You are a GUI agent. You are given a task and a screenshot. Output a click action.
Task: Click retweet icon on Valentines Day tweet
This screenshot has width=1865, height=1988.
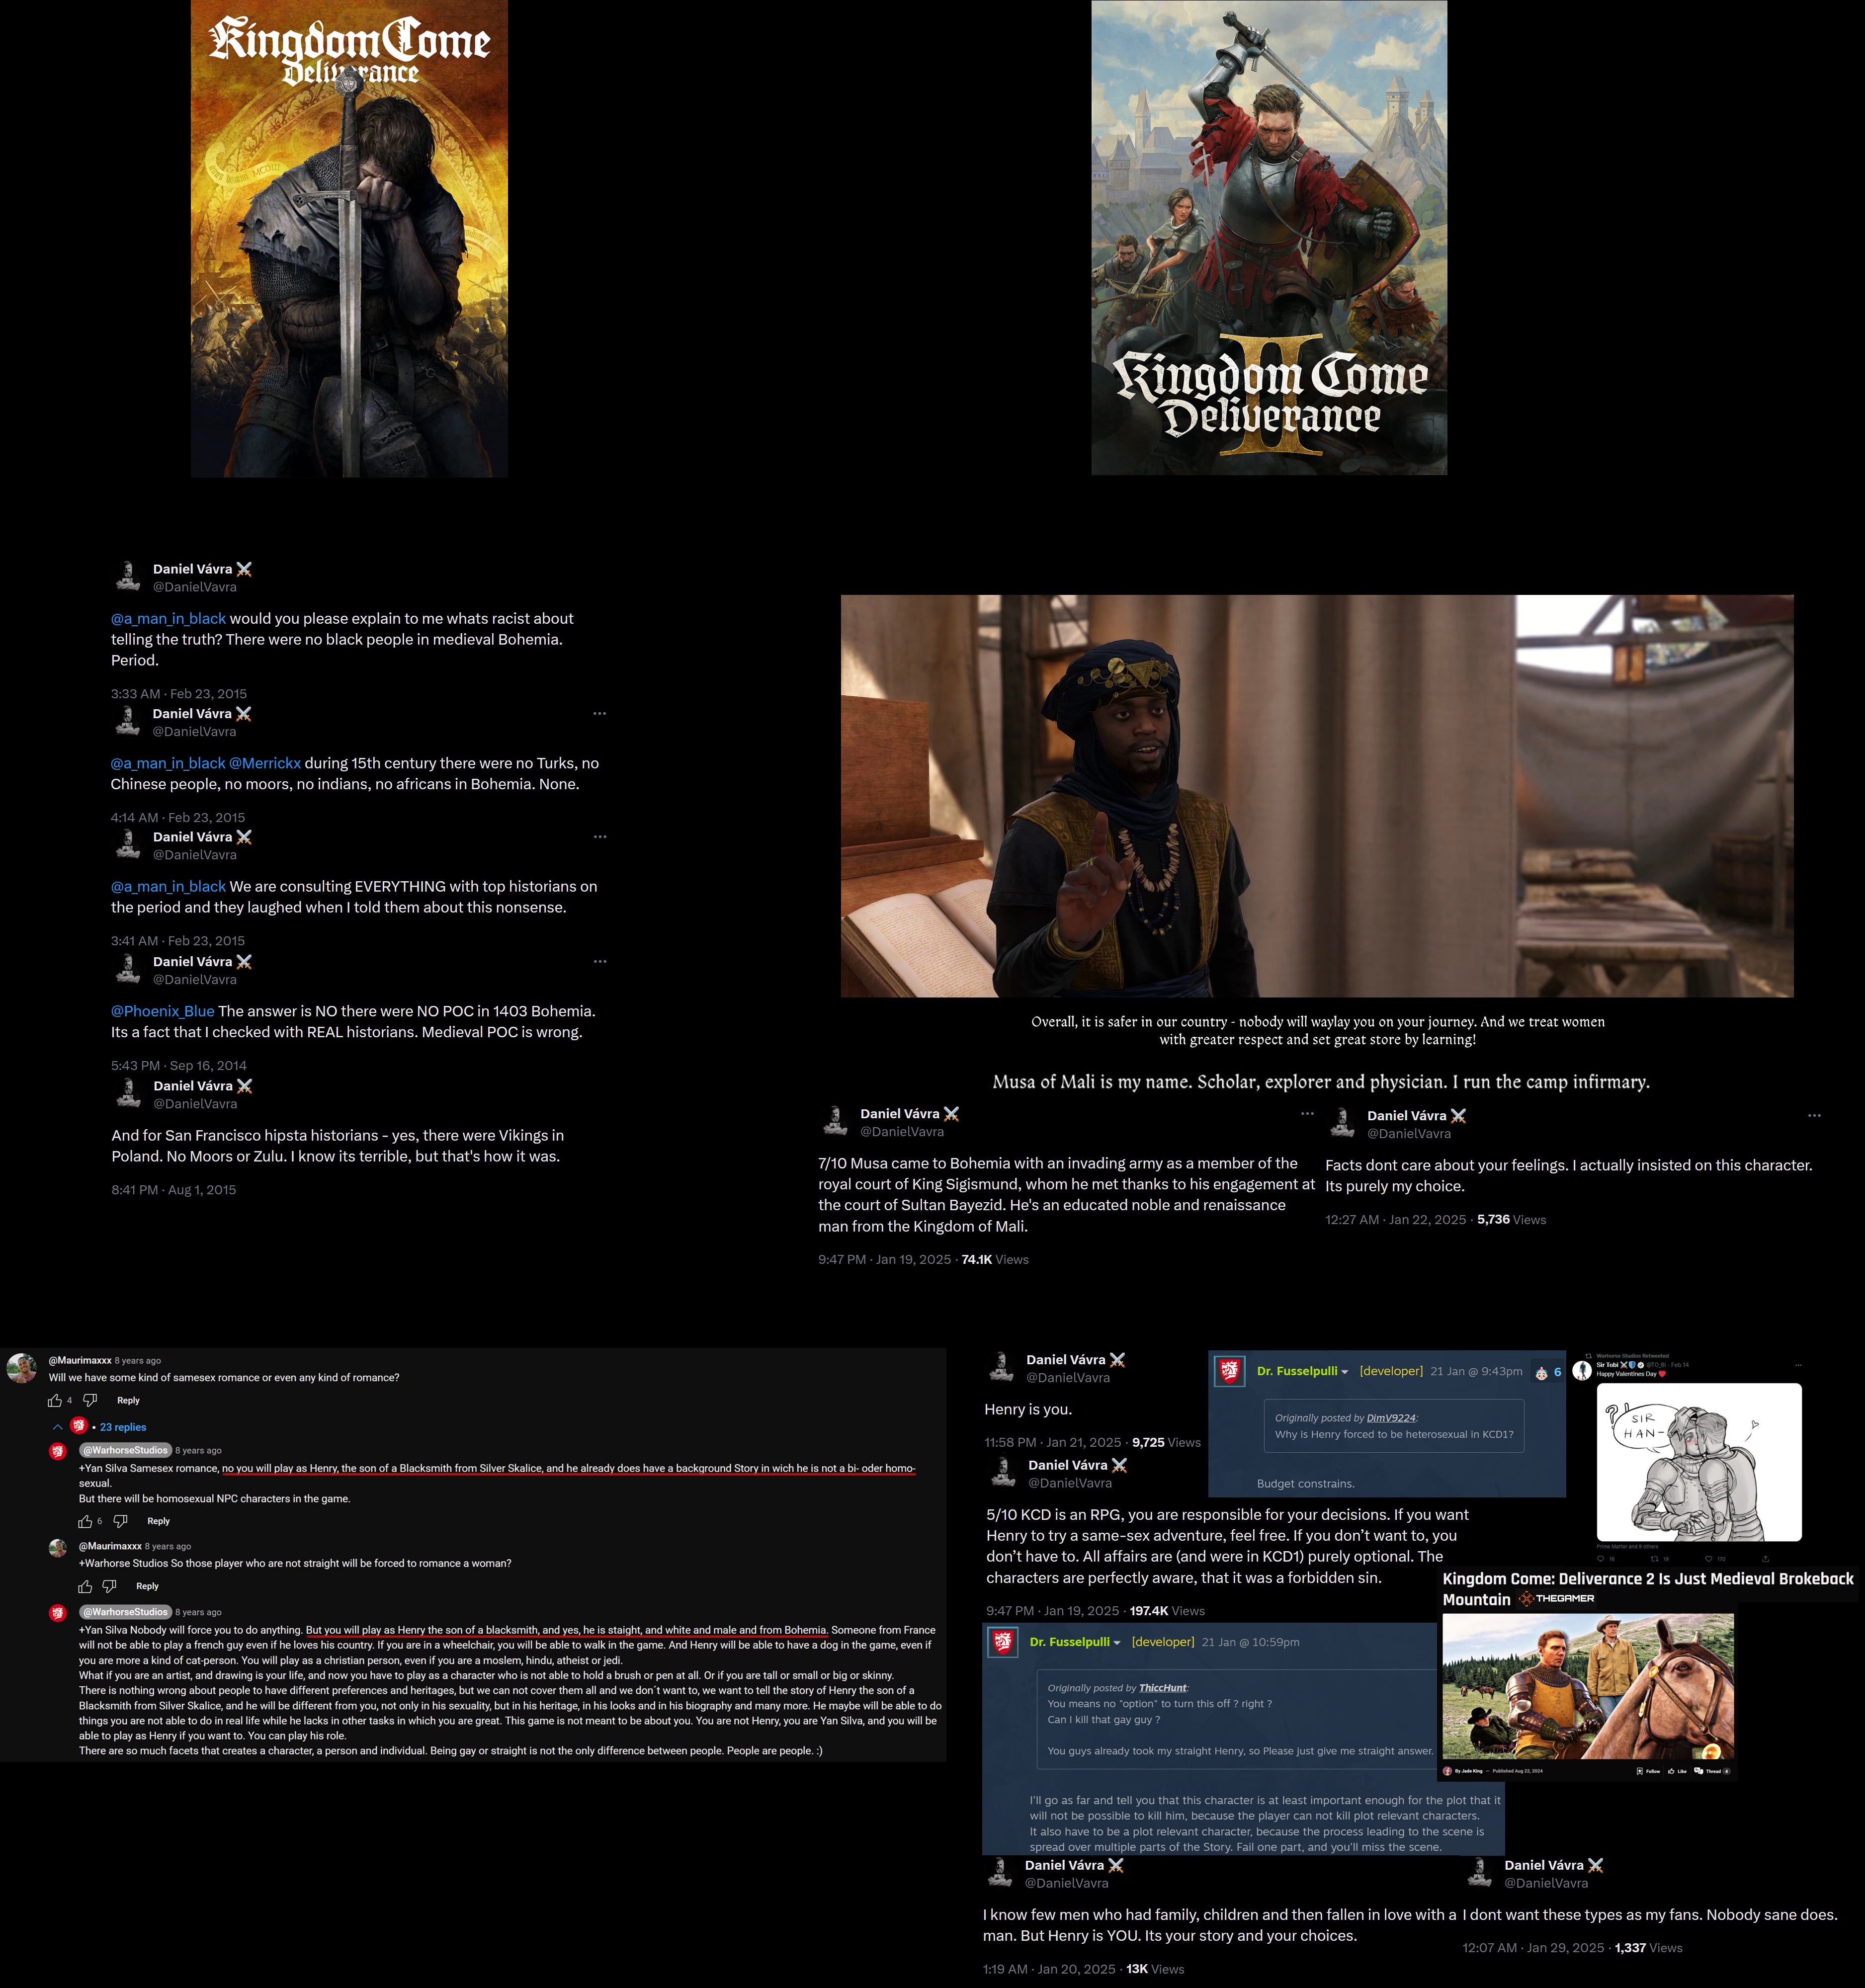coord(1655,1559)
